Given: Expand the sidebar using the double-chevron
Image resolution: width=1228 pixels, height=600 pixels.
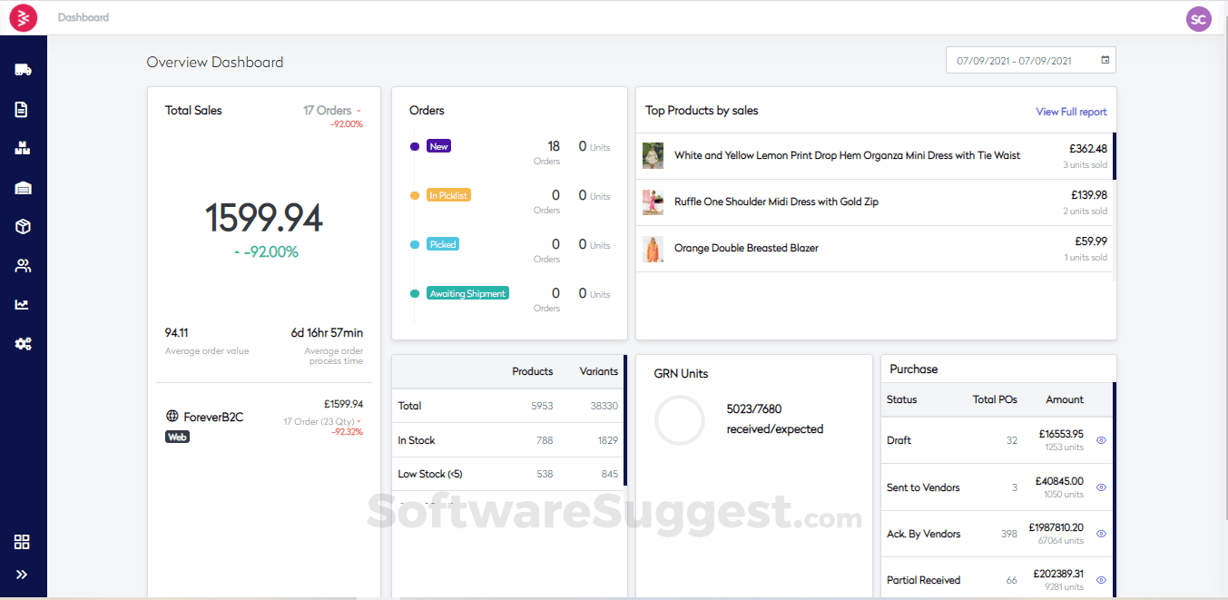Looking at the screenshot, I should pos(22,574).
